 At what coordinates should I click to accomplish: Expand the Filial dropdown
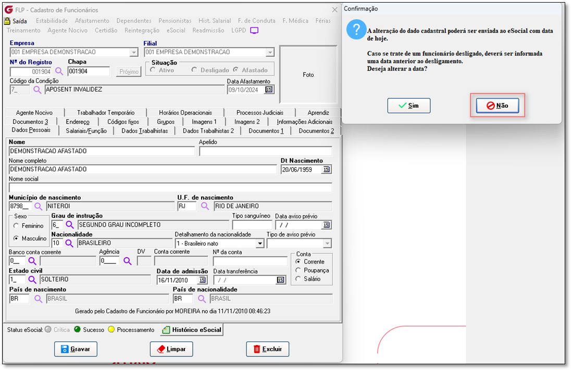pyautogui.click(x=270, y=52)
